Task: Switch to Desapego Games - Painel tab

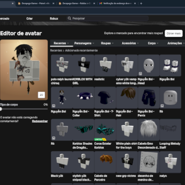Action: (x=36, y=3)
